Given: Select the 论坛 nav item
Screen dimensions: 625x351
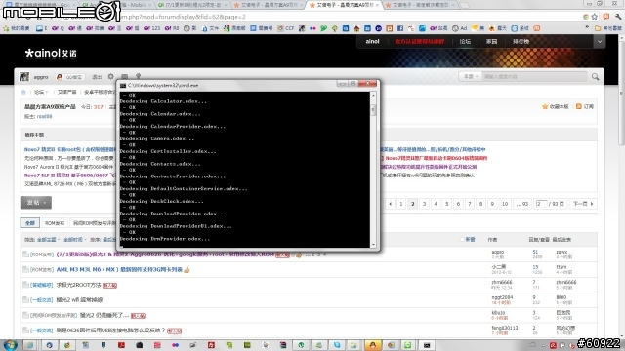Looking at the screenshot, I should 465,41.
